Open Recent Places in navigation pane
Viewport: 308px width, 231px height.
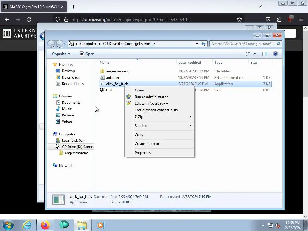point(73,84)
